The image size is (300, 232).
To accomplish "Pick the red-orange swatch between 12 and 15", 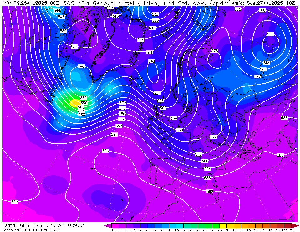I will pyautogui.click(x=274, y=226).
